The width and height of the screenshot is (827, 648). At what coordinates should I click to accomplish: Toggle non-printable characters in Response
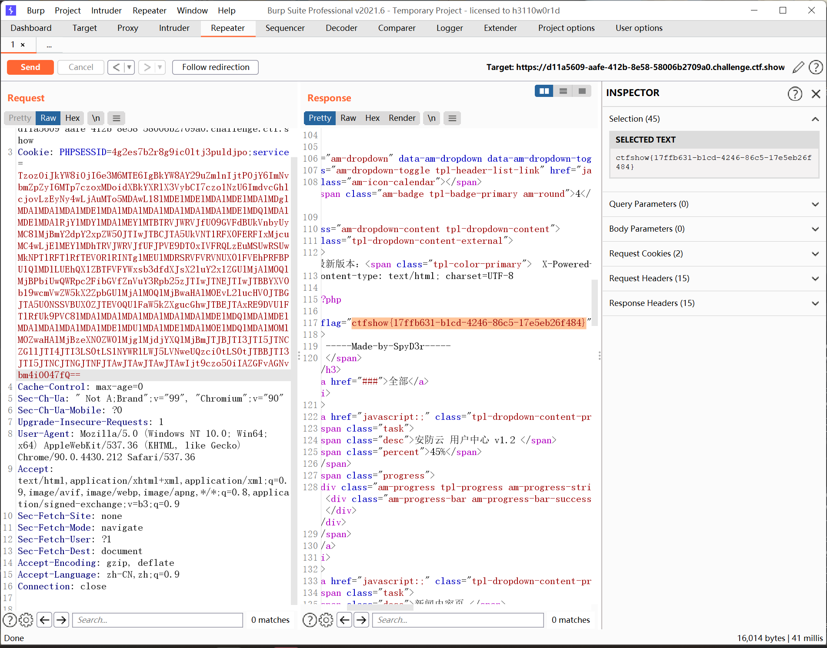point(431,118)
